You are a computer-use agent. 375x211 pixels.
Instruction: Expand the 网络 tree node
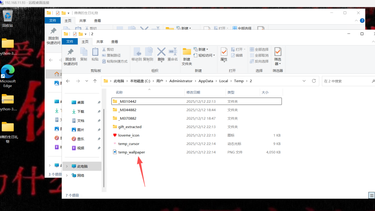(x=67, y=175)
